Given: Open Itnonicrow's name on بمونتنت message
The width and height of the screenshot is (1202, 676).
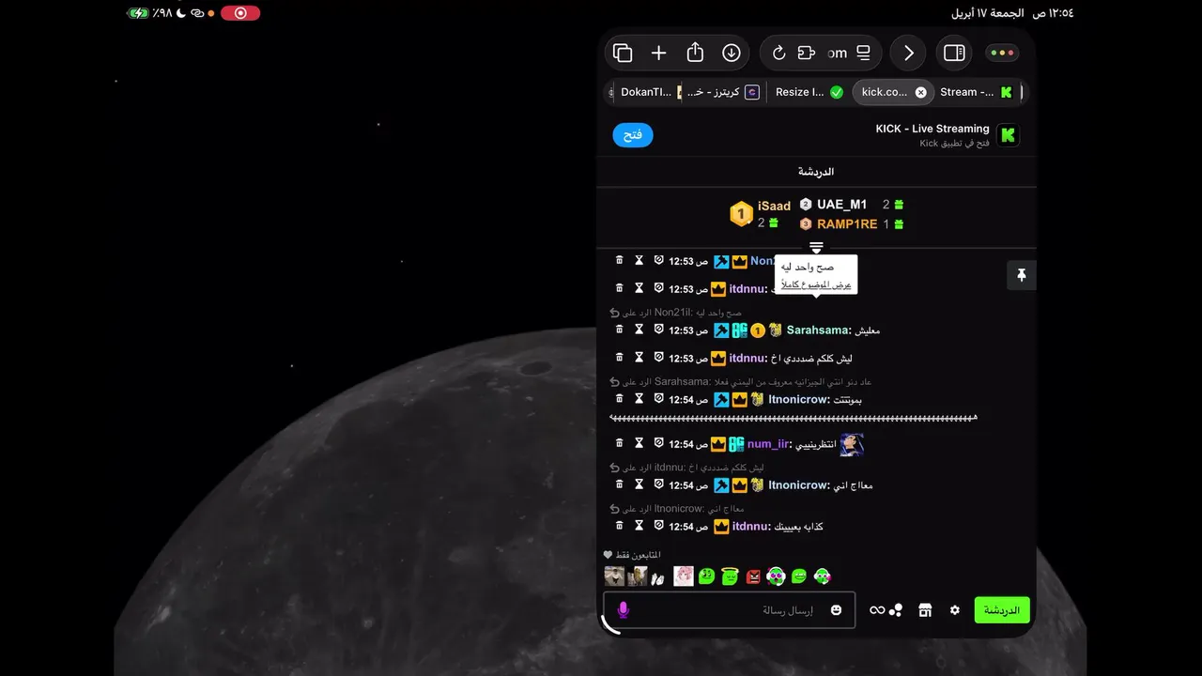Looking at the screenshot, I should [798, 400].
